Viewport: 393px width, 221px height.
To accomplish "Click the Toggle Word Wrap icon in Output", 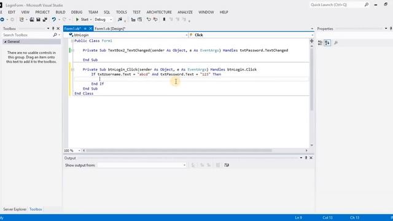I will 227,165.
